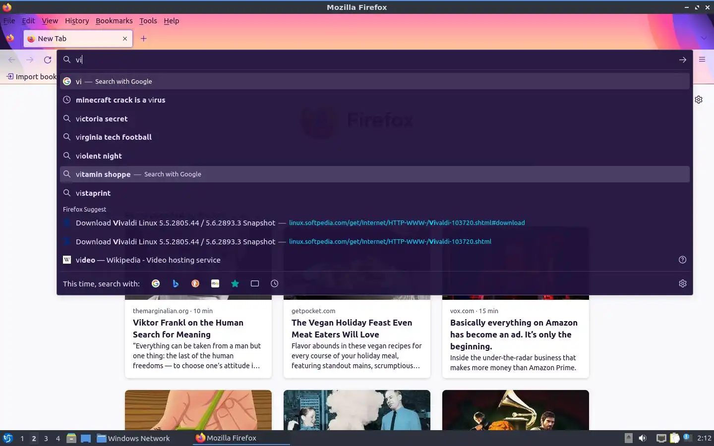Select the New Tab browser tab
The height and width of the screenshot is (446, 714).
pos(78,39)
